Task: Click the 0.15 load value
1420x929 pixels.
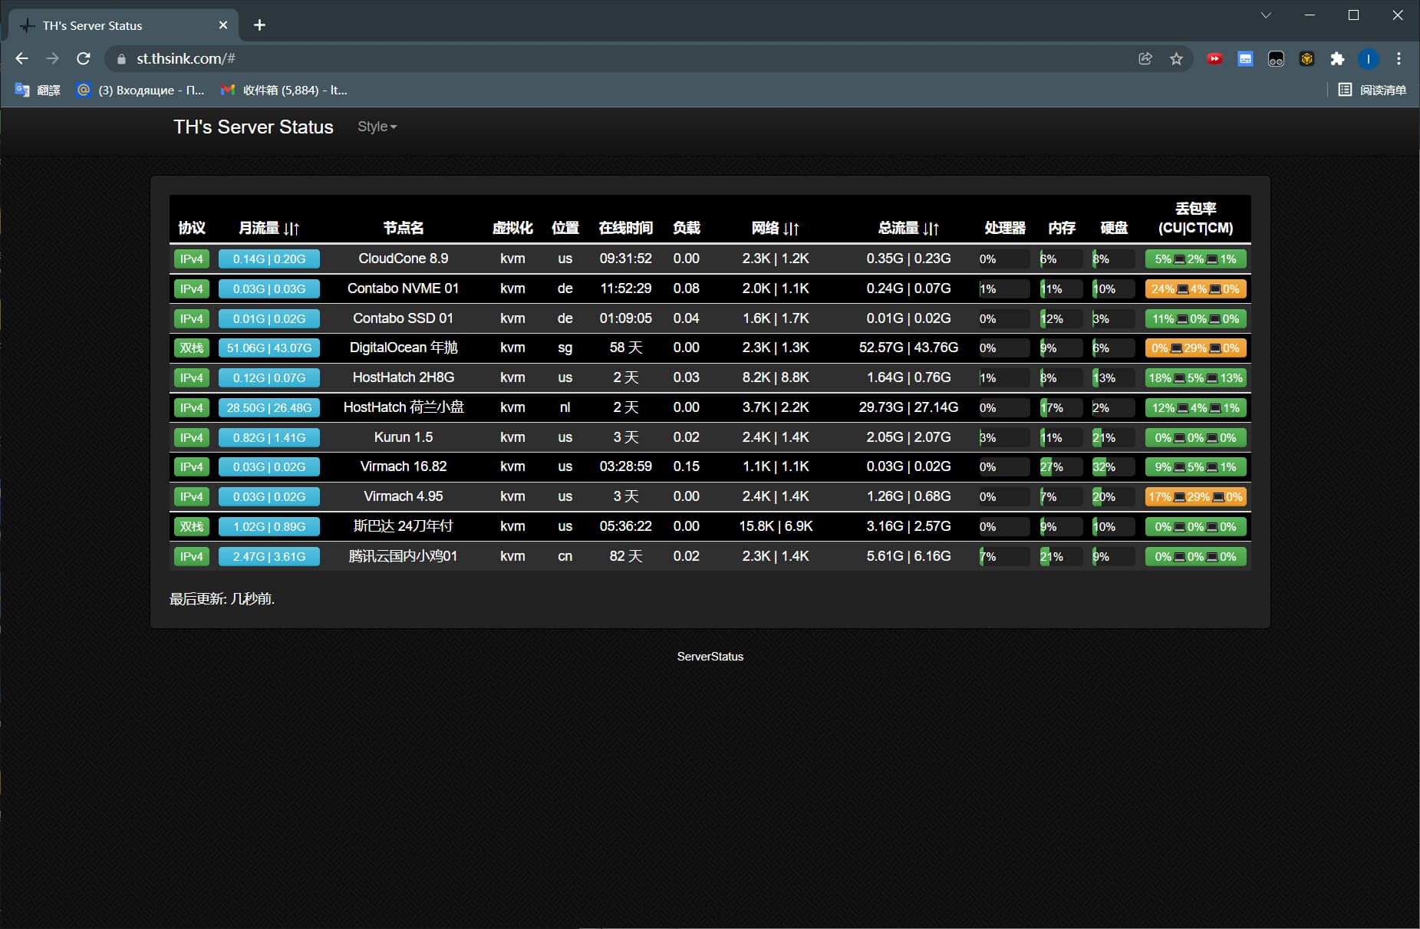Action: click(x=686, y=466)
